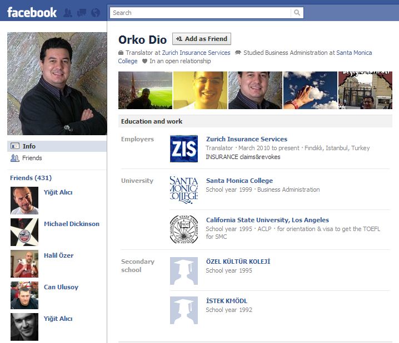The image size is (399, 343).
Task: Focus the Search input field
Action: (201, 13)
